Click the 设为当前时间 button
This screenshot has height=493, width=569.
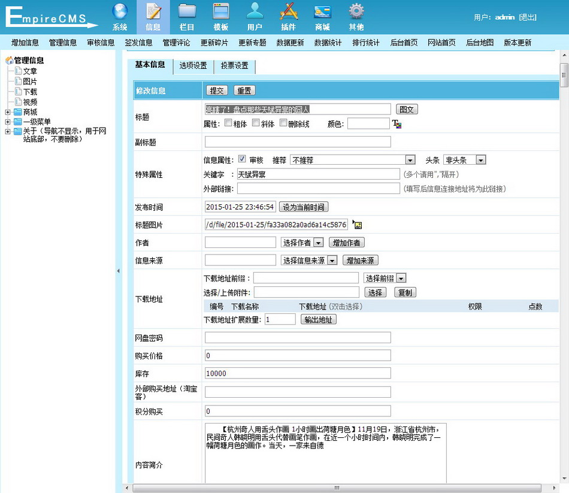[x=304, y=207]
